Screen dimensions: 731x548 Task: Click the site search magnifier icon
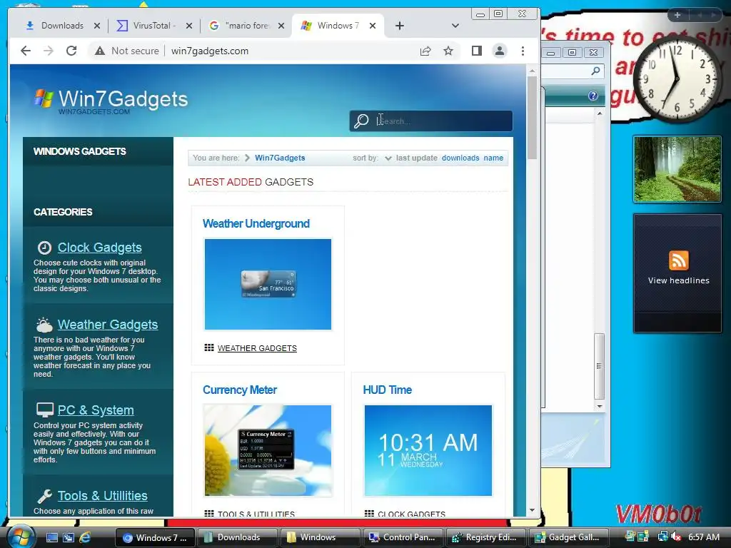pyautogui.click(x=361, y=121)
